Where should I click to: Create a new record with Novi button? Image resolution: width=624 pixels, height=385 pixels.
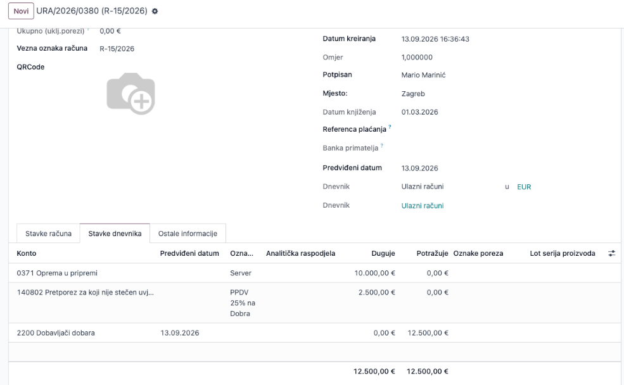(21, 11)
